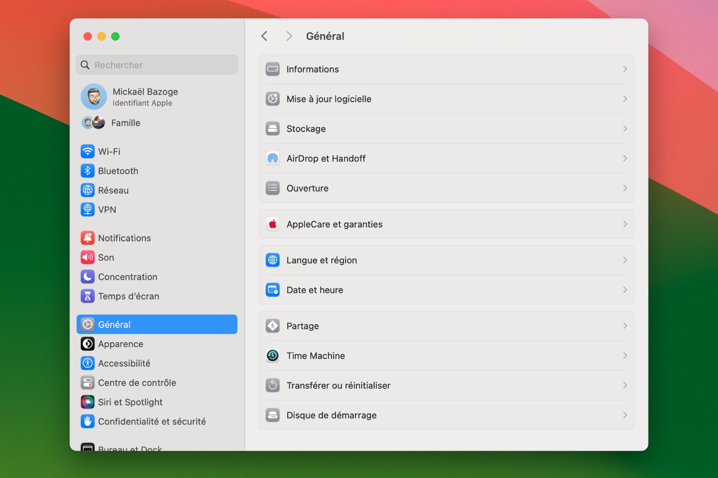Click the Notifications bell icon

click(88, 238)
